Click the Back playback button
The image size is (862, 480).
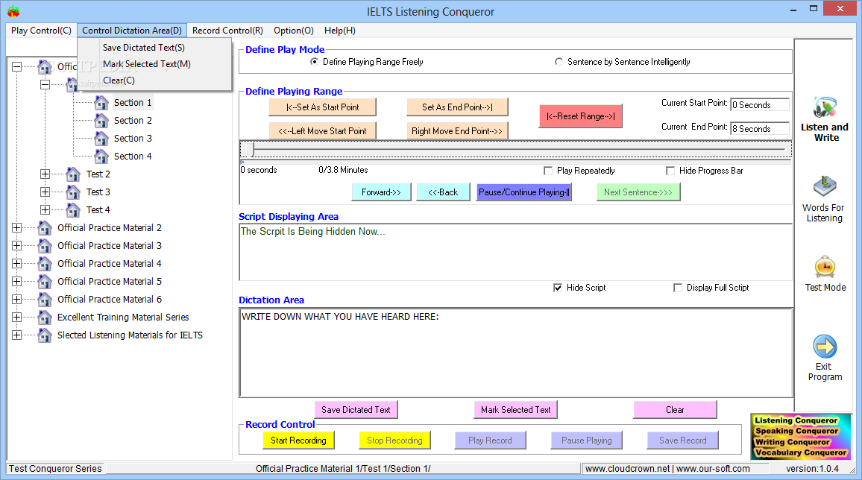coord(443,192)
